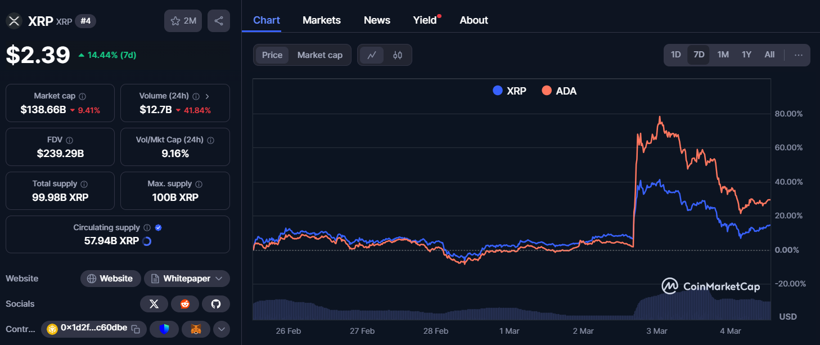Select Price chart mode
The height and width of the screenshot is (345, 820).
[x=272, y=55]
